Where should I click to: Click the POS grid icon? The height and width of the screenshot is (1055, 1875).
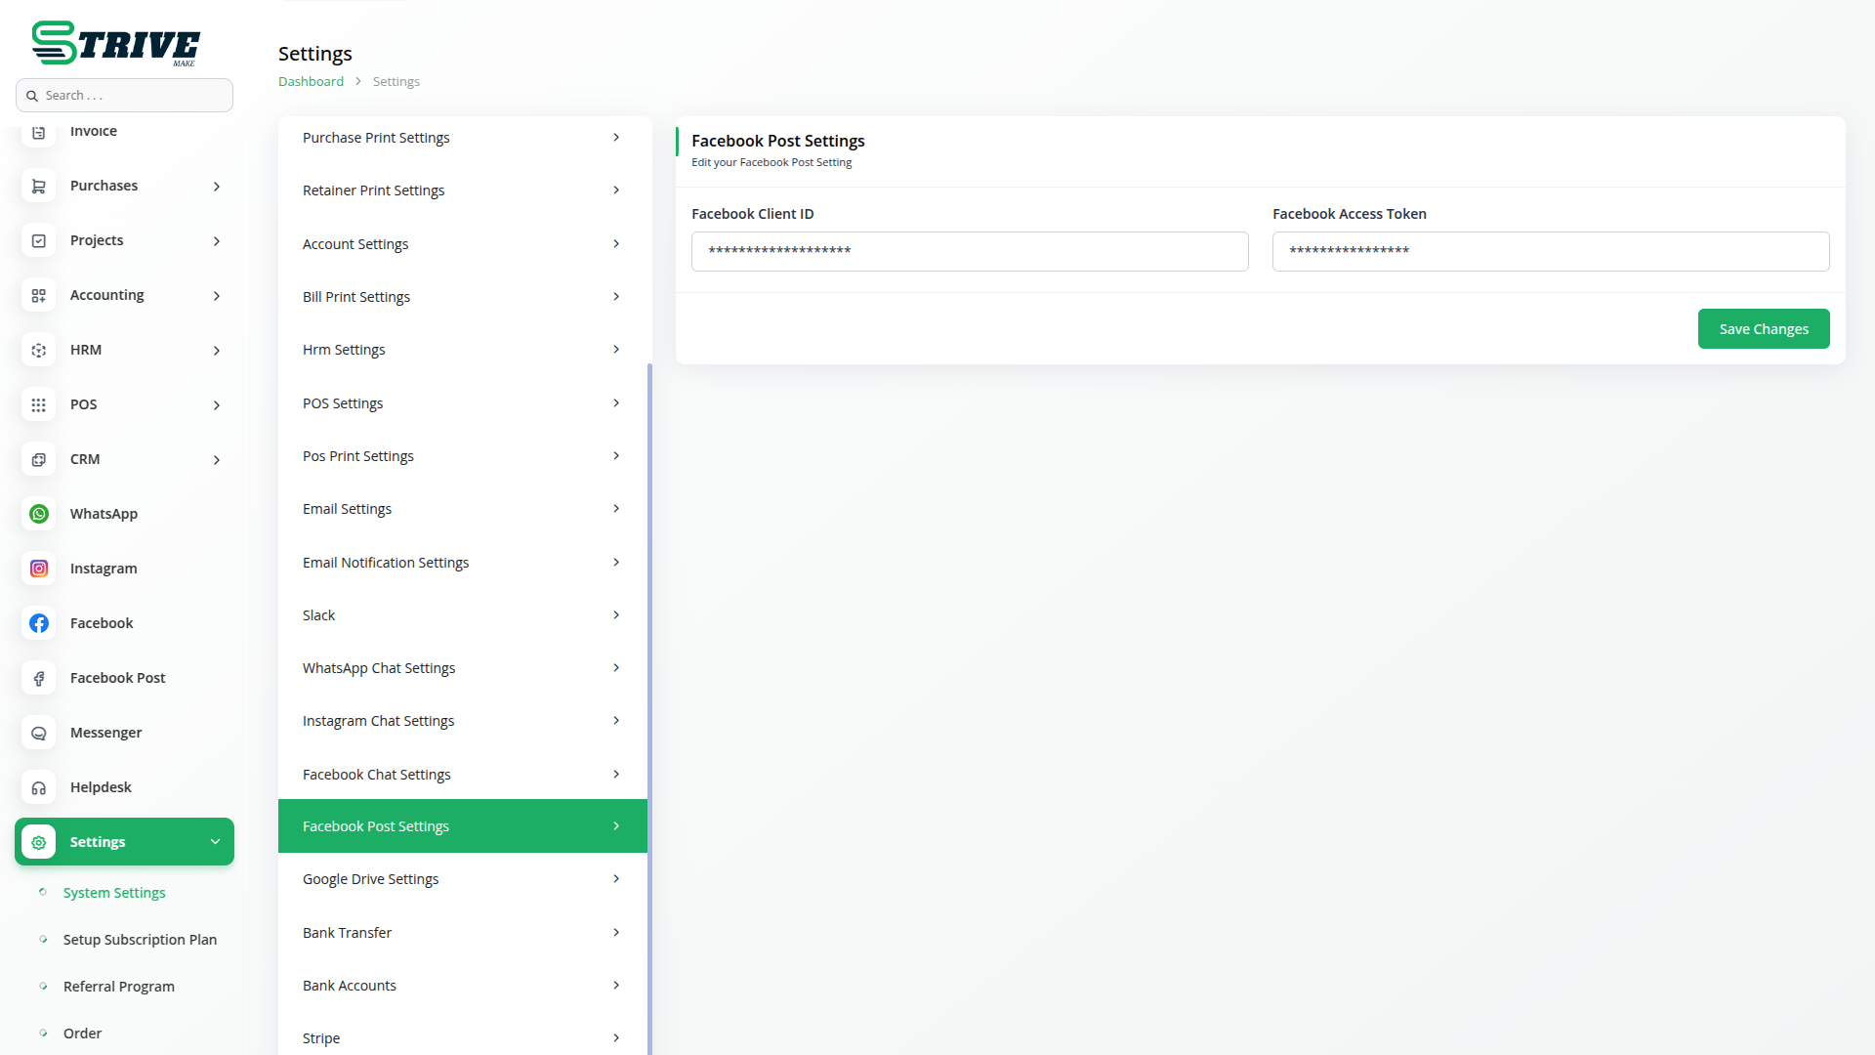pos(39,404)
